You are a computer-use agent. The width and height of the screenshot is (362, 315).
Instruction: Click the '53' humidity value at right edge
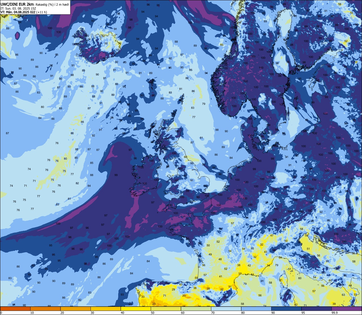(356, 62)
